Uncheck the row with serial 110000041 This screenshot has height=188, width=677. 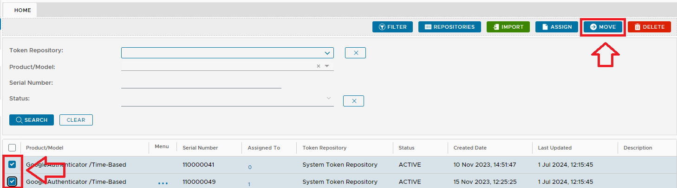click(x=13, y=164)
